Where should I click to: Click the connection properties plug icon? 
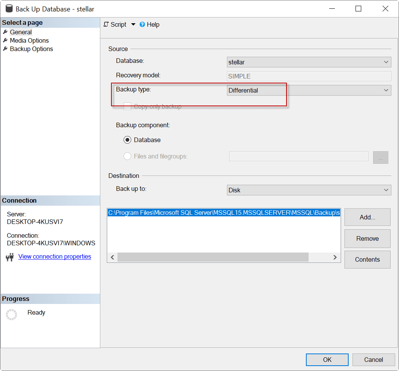(10, 257)
